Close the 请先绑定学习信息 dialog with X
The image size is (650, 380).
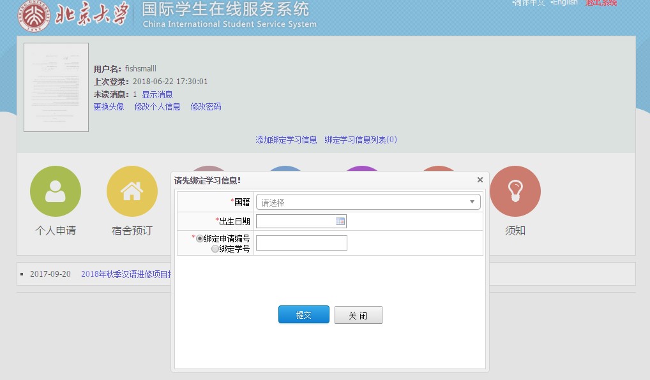[480, 180]
